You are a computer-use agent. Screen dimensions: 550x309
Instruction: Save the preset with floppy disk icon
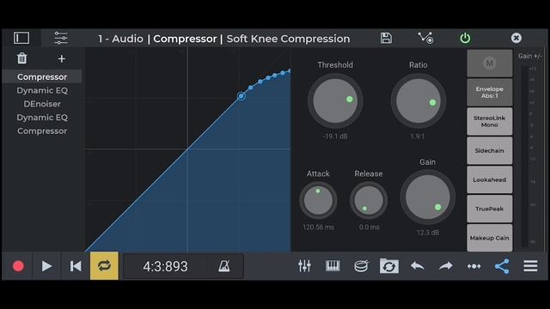pos(386,38)
